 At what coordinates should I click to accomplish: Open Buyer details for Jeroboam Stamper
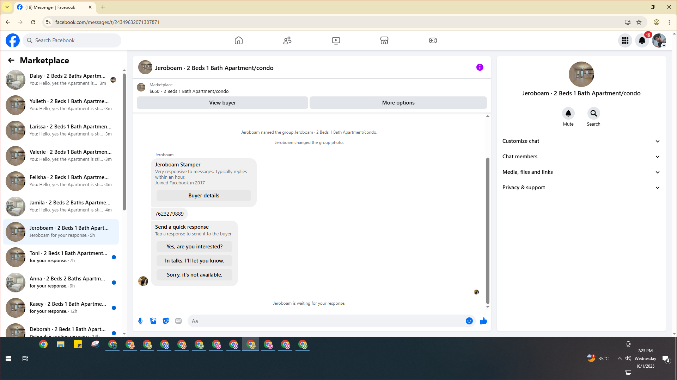pyautogui.click(x=204, y=196)
